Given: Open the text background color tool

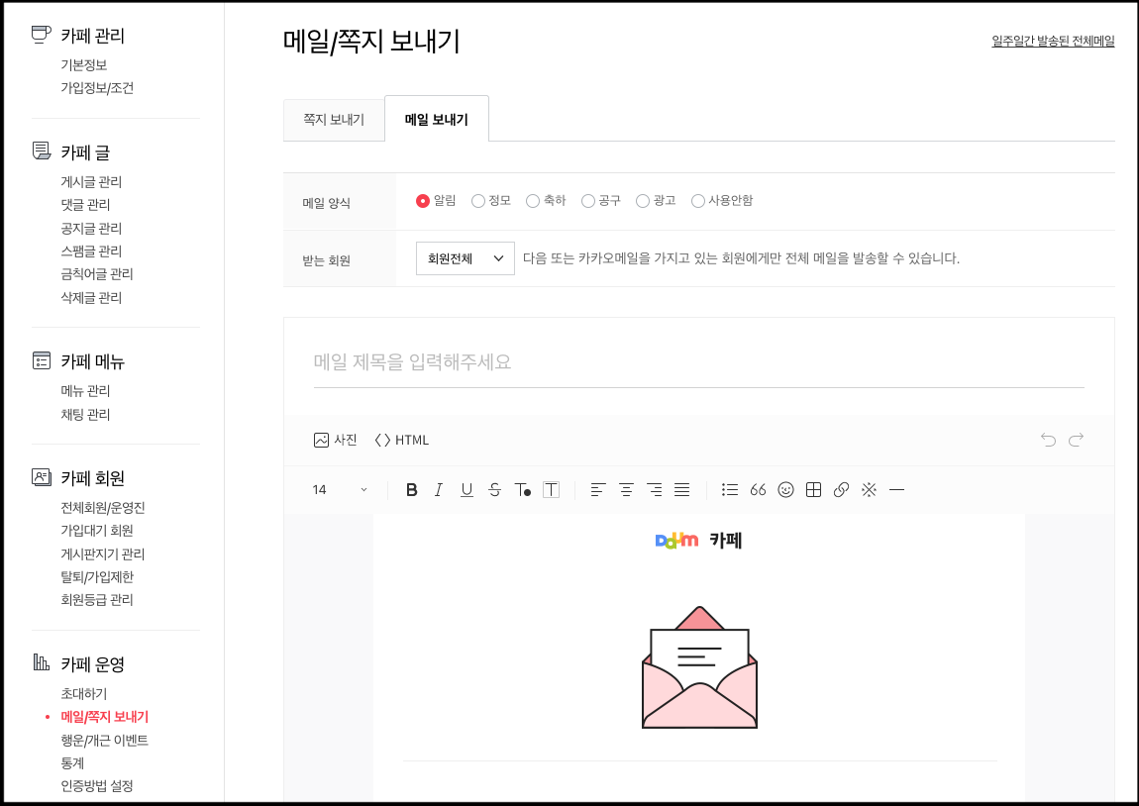Looking at the screenshot, I should tap(552, 490).
